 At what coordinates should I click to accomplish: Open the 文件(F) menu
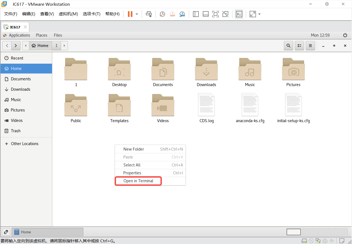tap(11, 14)
